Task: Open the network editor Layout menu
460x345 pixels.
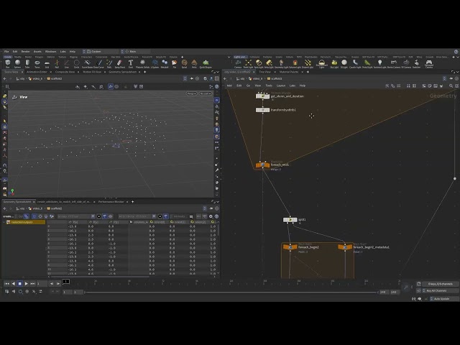Action: [281, 86]
